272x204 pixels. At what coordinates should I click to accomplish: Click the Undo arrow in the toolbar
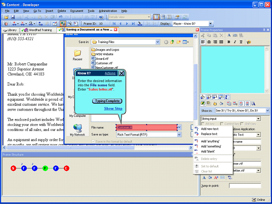60,17
